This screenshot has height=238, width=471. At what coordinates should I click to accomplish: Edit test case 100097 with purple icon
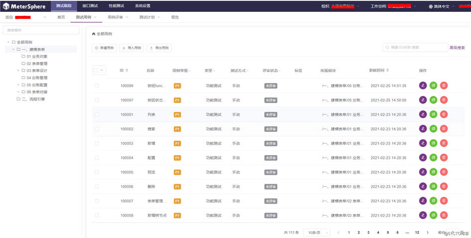tap(423, 100)
